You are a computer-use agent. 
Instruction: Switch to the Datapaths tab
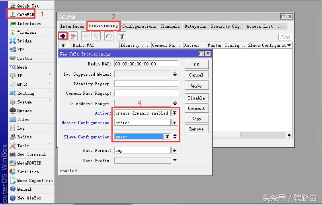[195, 27]
